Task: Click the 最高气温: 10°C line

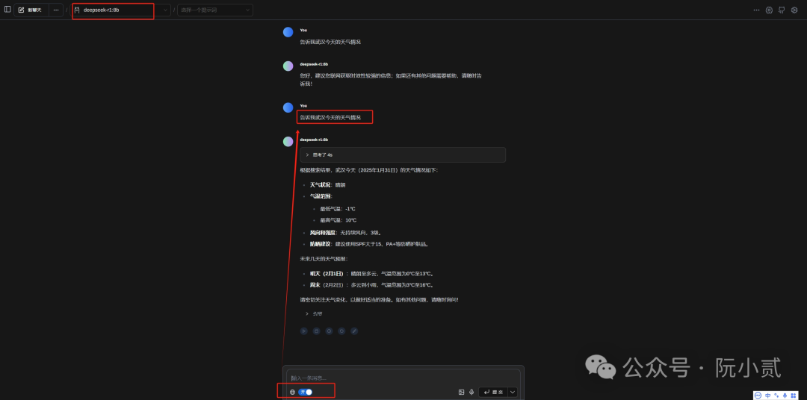Action: coord(338,220)
